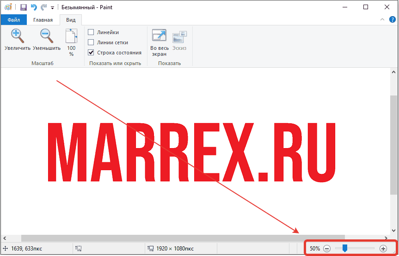Open the Файл menu

tap(14, 20)
